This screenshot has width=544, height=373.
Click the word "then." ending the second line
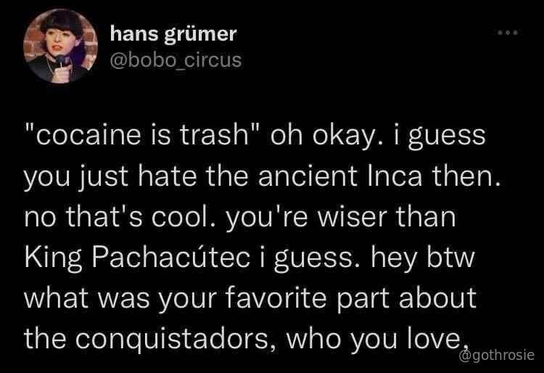pos(466,176)
